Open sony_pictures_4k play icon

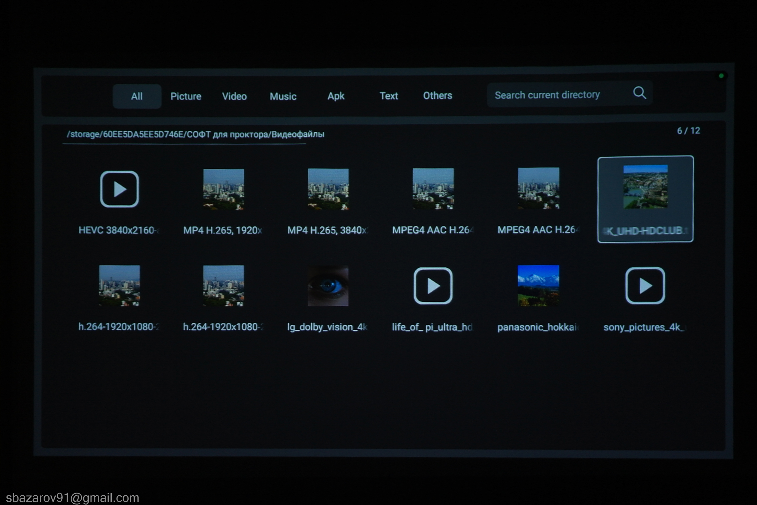point(645,286)
